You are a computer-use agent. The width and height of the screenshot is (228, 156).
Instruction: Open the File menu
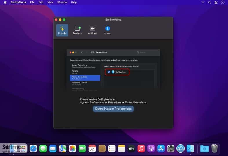pos(32,2)
